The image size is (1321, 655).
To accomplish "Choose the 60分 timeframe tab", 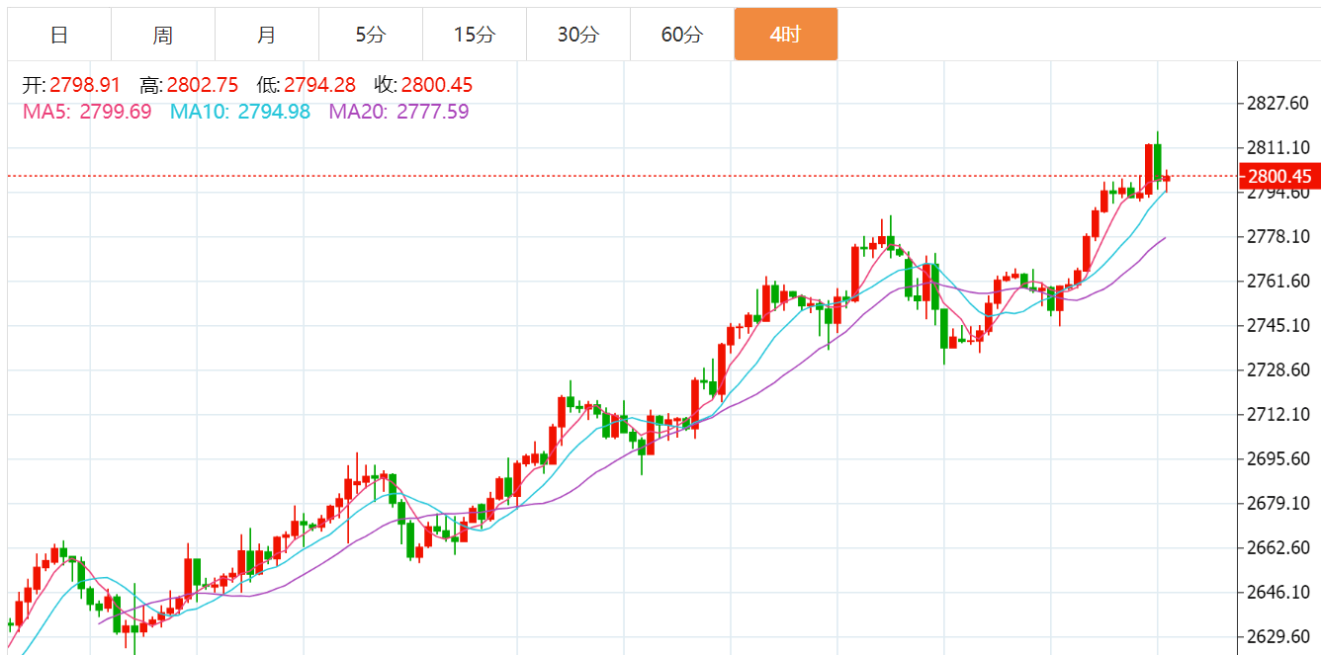I will [x=682, y=36].
